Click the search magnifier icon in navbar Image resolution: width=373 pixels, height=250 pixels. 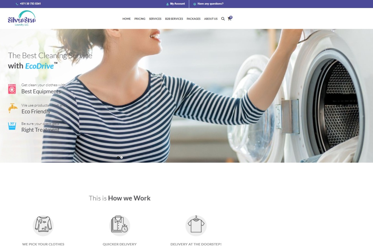(223, 19)
